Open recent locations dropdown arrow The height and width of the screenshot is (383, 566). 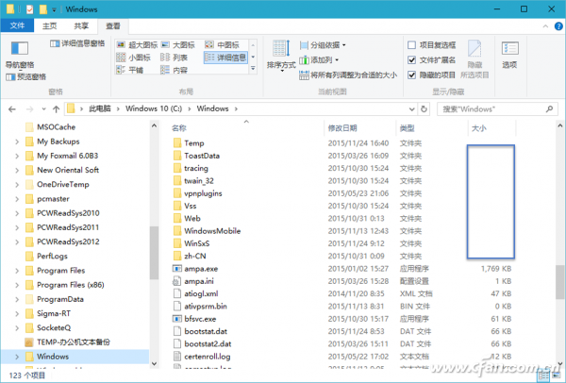click(43, 109)
